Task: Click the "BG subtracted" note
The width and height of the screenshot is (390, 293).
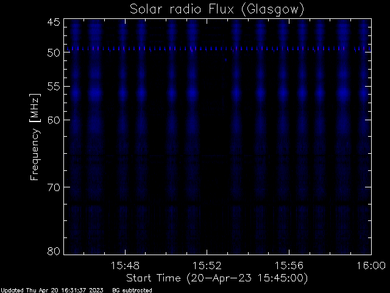Action: (132, 291)
